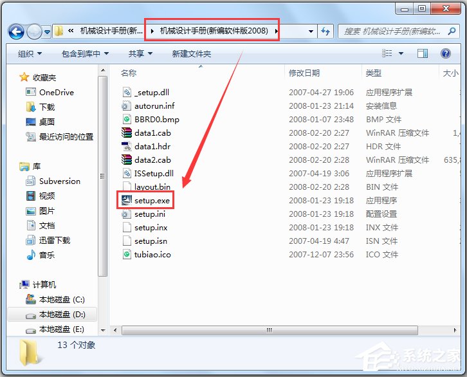Select the setup.ini configuration file
Screen dimensions: 467x377
click(150, 214)
